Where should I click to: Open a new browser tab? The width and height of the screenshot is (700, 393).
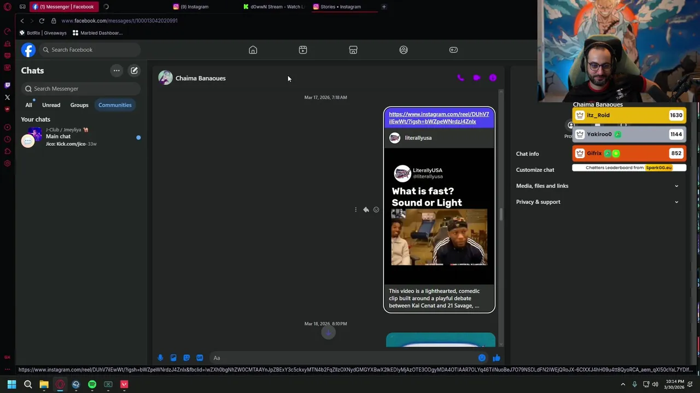coord(384,7)
